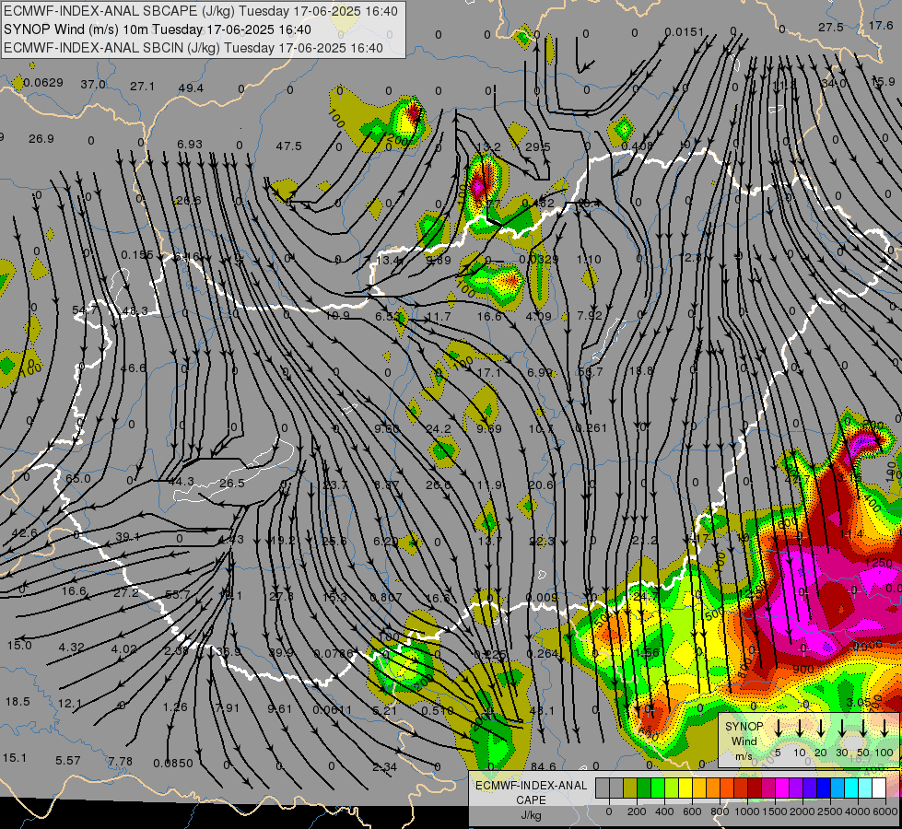Click the SYNOP wind arrow for 100 m/s
This screenshot has height=829, width=902.
[884, 729]
